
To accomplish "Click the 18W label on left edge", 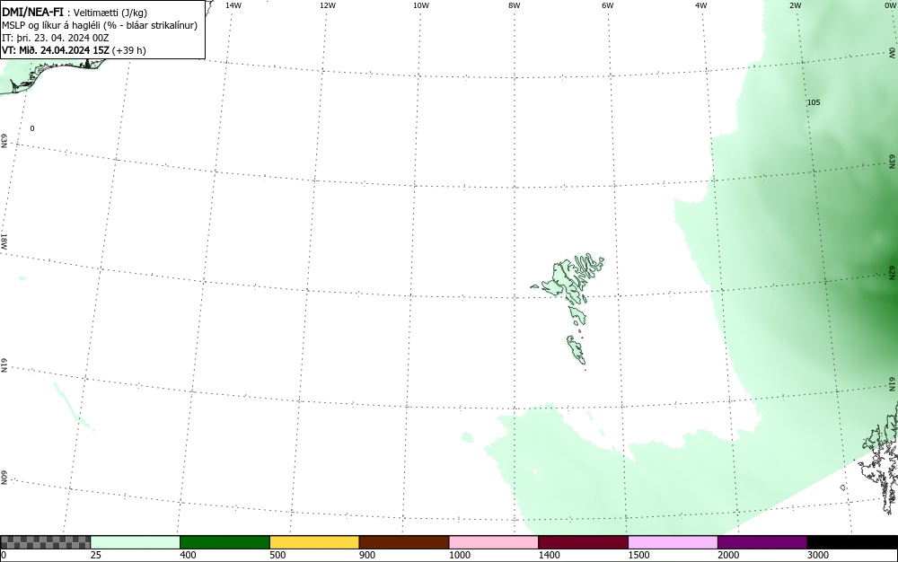I will (4, 241).
